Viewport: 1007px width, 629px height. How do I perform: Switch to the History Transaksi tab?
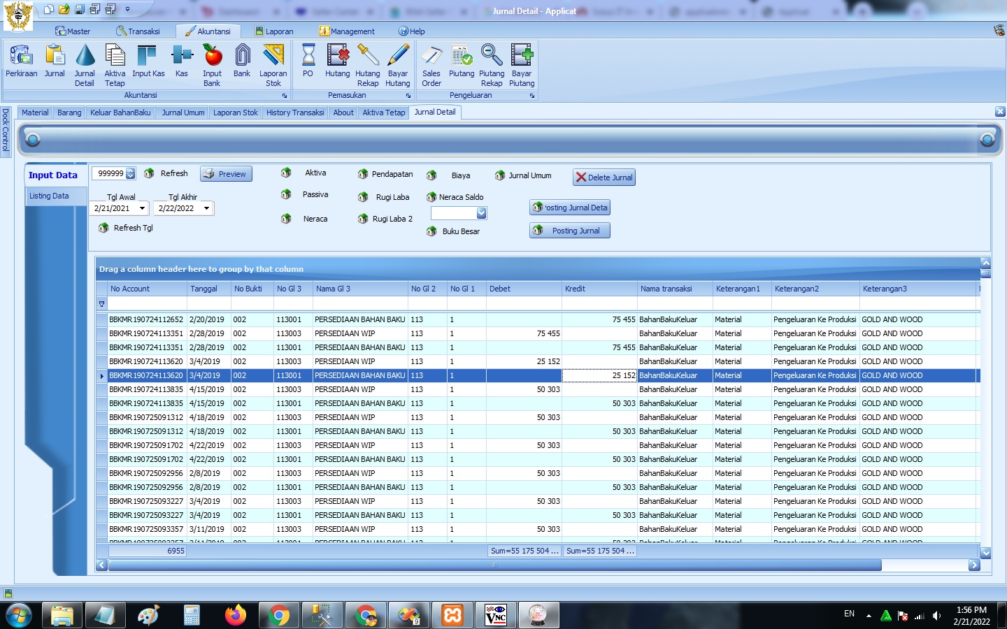point(295,113)
